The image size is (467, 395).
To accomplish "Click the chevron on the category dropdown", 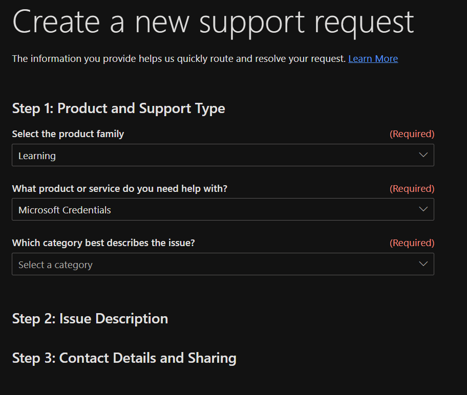I will pyautogui.click(x=423, y=264).
